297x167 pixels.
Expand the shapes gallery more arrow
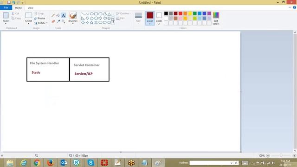(113, 23)
